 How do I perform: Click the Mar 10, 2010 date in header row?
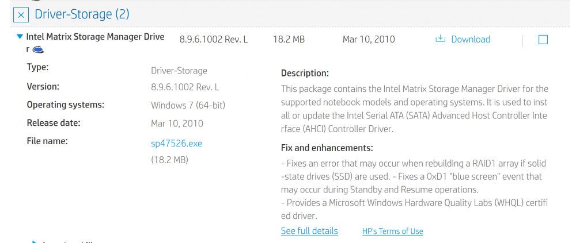(369, 40)
